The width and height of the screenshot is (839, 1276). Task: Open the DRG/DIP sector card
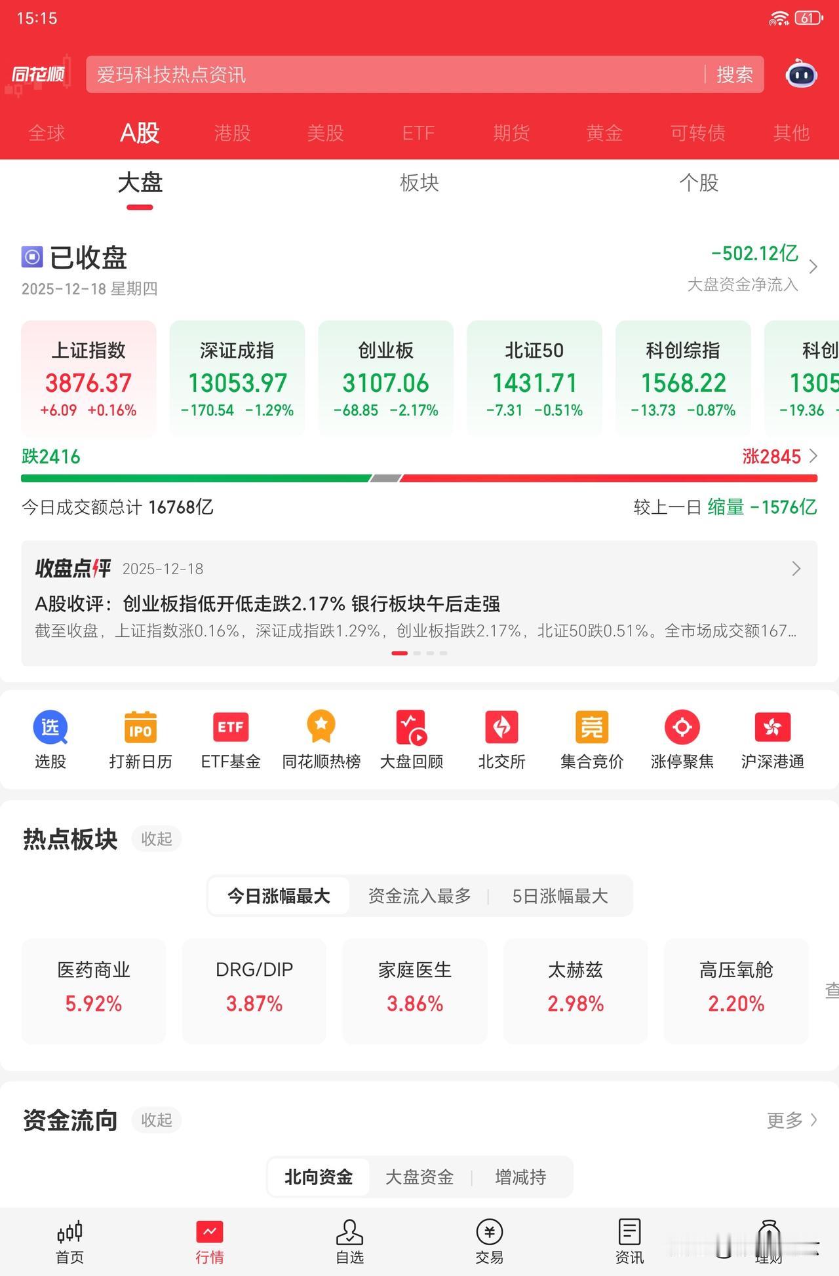(254, 991)
